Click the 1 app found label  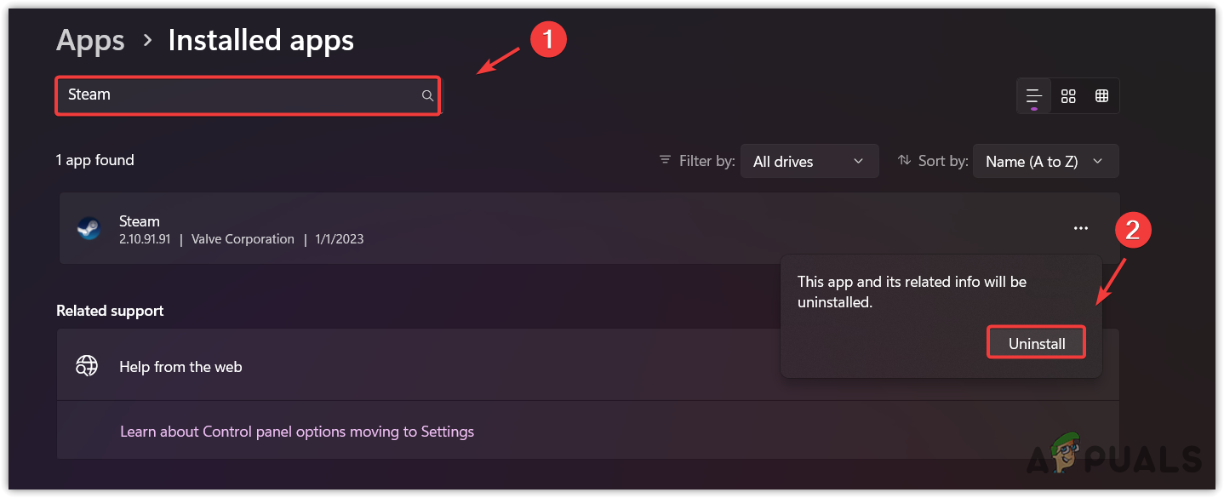[x=95, y=160]
